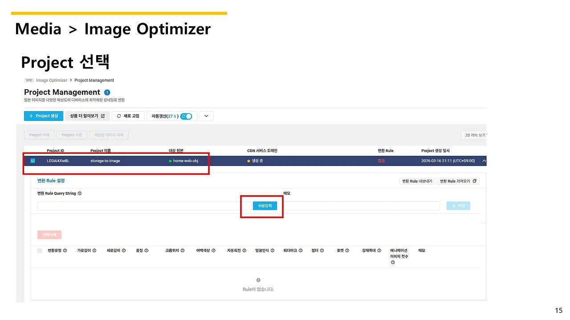The height and width of the screenshot is (320, 570).
Task: Click the CDN 서비스 도메인 column header
Action: (262, 151)
